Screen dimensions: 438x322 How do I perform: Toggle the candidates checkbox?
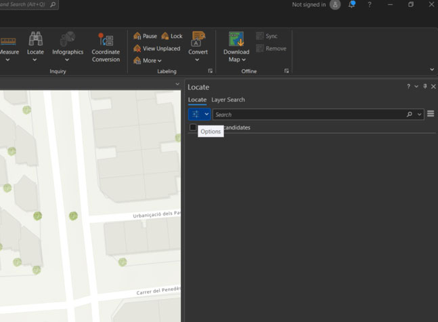(193, 127)
